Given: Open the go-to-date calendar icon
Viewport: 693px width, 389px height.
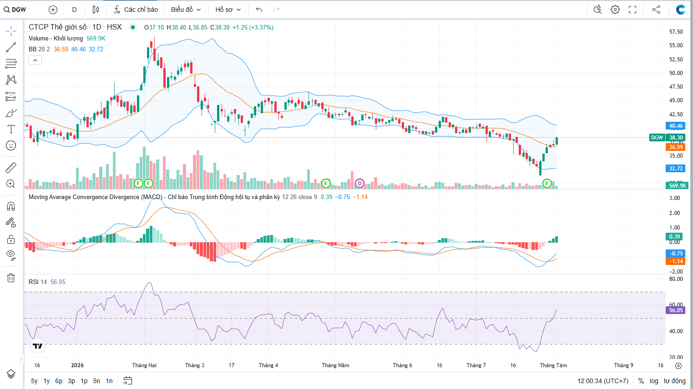Looking at the screenshot, I should pos(128,381).
